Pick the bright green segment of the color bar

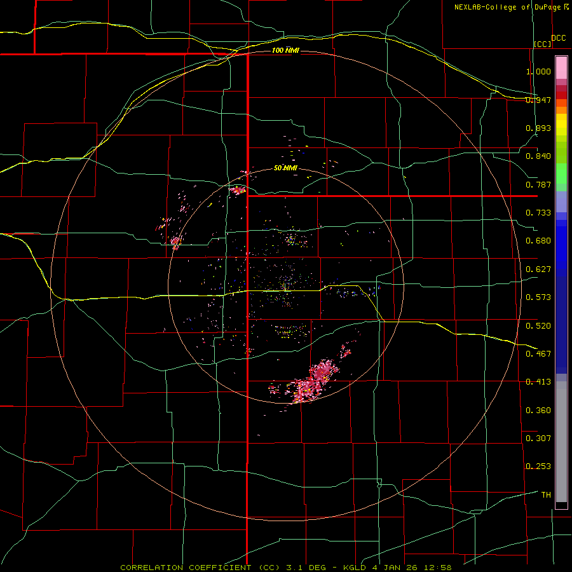(x=561, y=174)
